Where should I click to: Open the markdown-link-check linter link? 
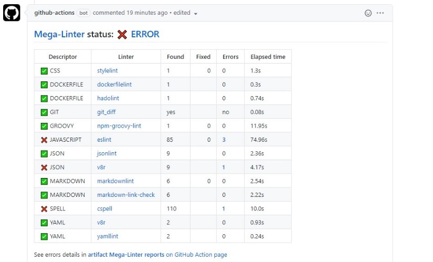click(x=126, y=195)
